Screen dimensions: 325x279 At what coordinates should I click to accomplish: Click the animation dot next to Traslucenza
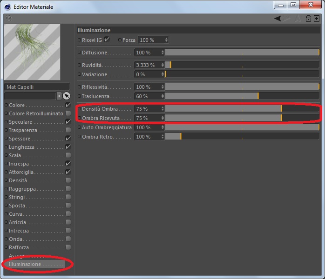click(79, 96)
